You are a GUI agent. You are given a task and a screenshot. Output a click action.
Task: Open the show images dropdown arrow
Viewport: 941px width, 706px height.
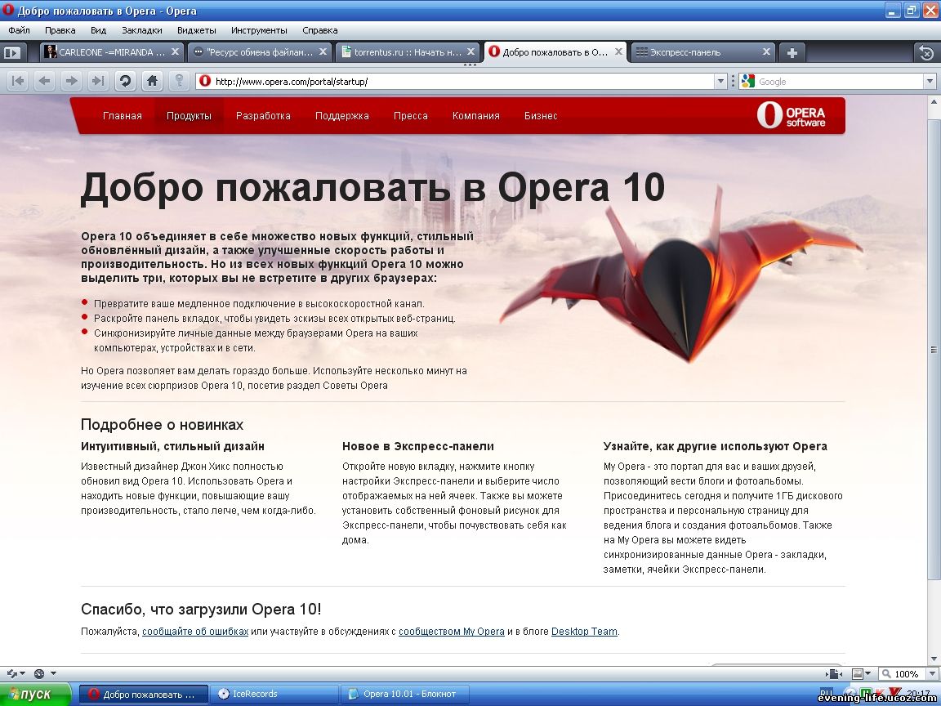coord(867,673)
